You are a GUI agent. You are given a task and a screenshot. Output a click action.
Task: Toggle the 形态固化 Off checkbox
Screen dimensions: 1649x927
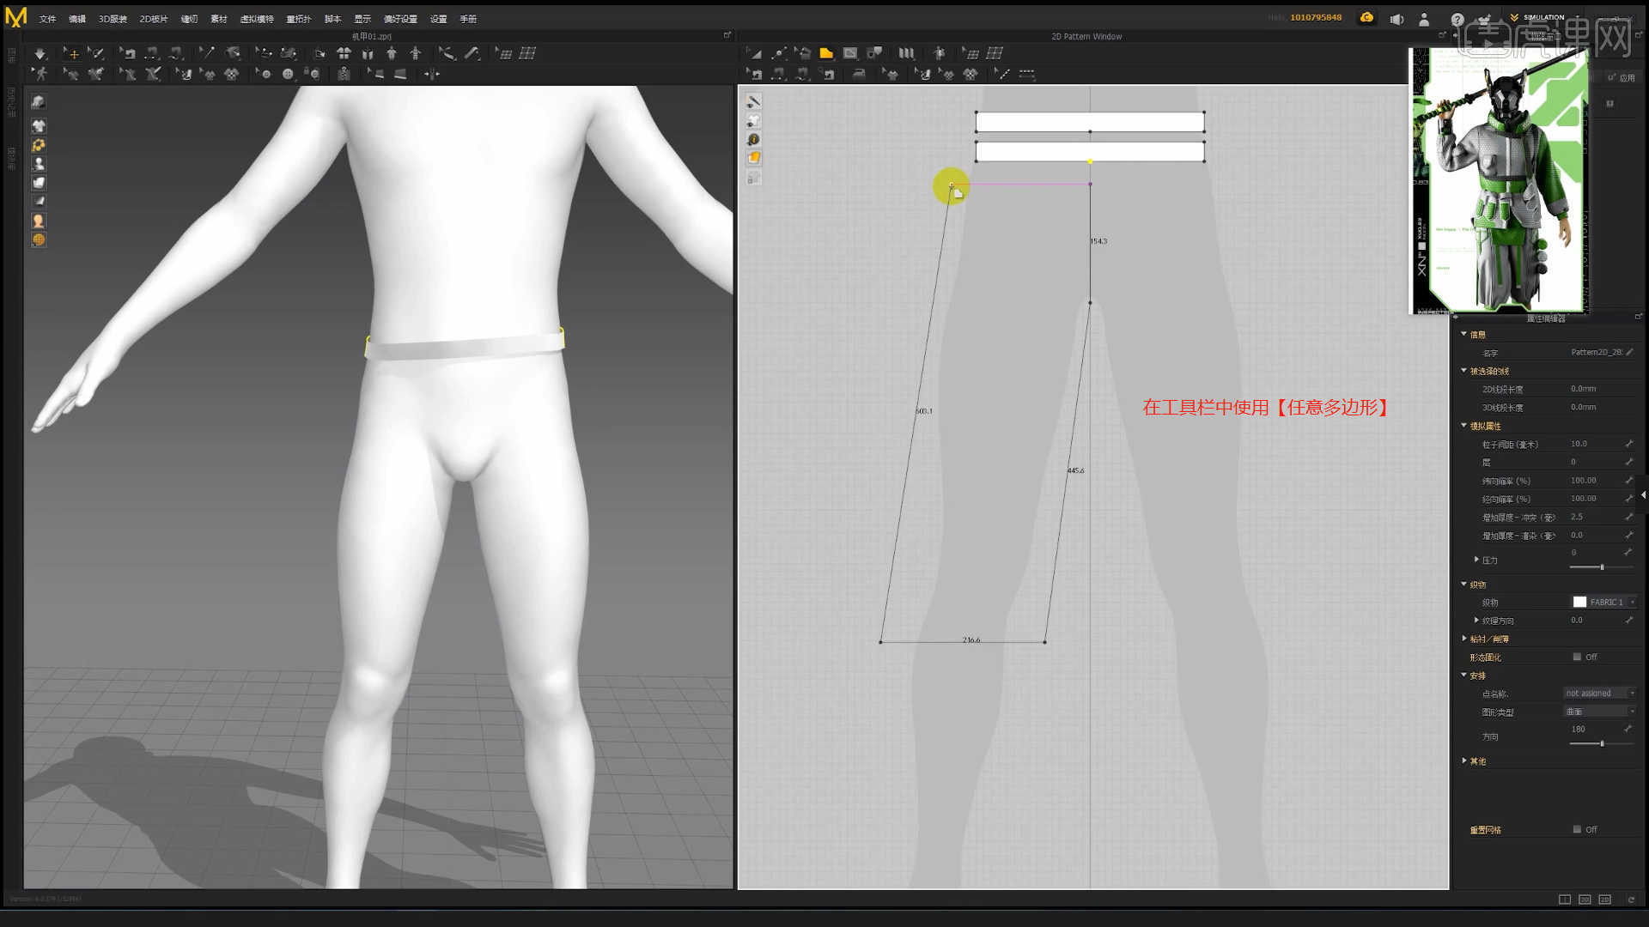tap(1577, 657)
